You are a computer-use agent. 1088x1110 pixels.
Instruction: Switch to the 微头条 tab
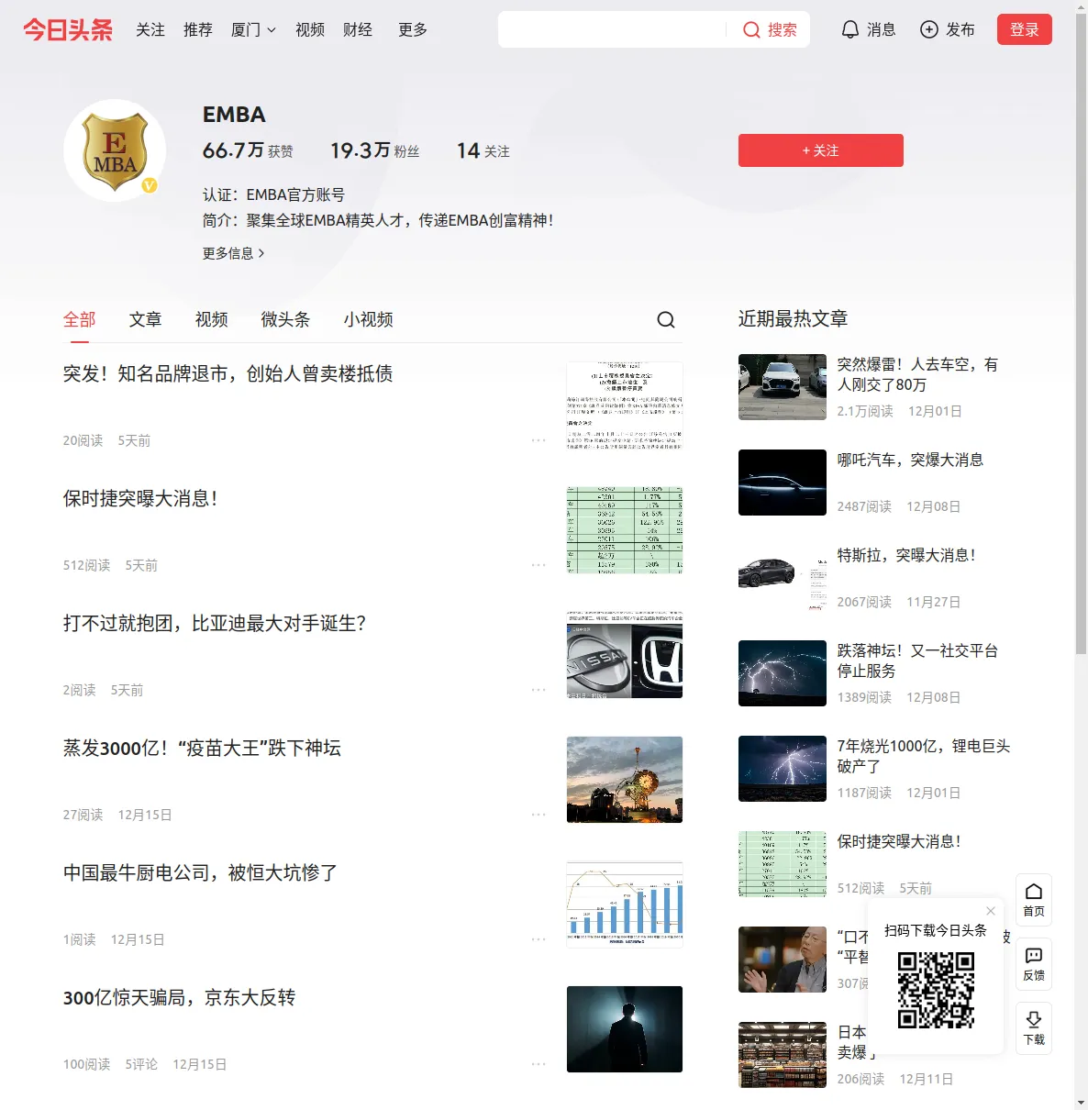286,319
